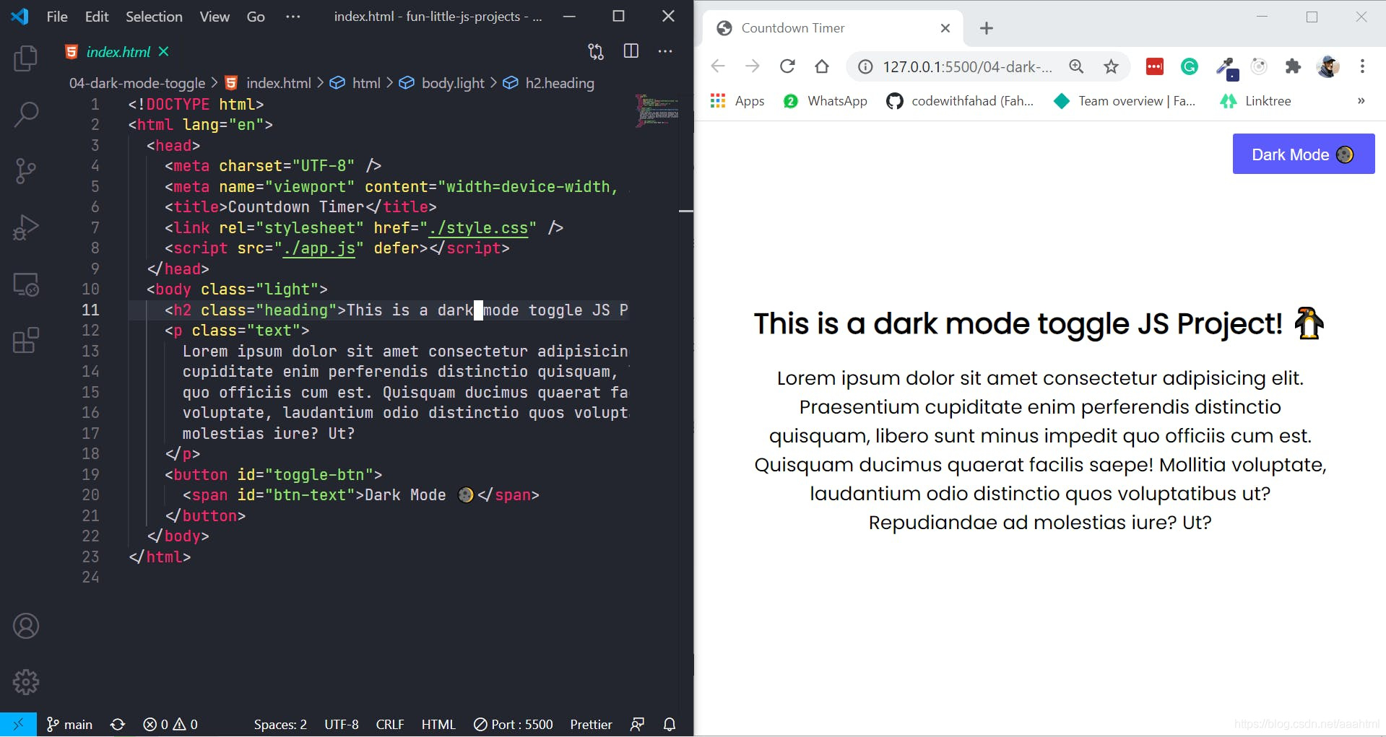Open the Source Control view
Screen dimensions: 1386x737
(26, 171)
